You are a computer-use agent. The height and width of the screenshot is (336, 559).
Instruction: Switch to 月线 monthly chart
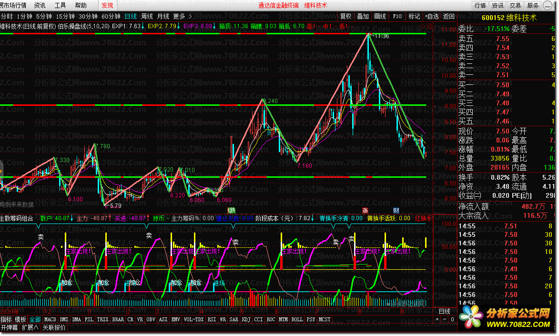coord(163,16)
